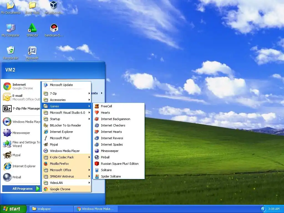Screen dimensions: 284x213
Task: Launch Mozilla Firefox
Action: point(67,164)
